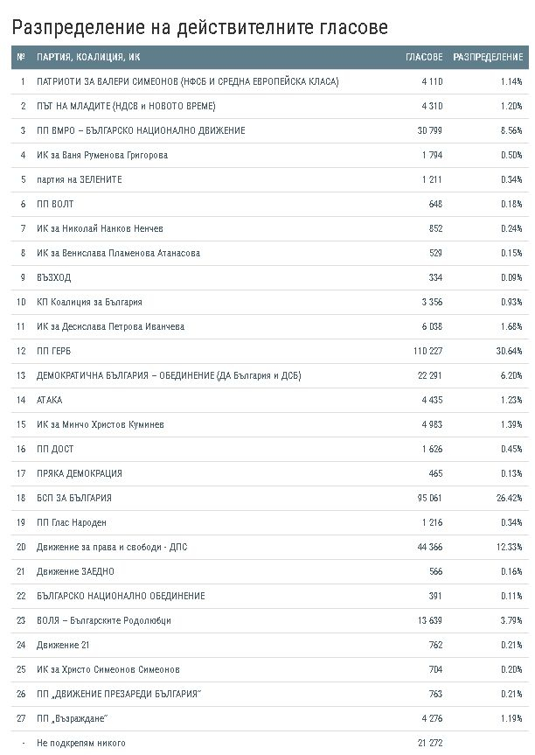Click the page title Разпределение на действителните гласове
Viewport: 535px width, 755px height.
(x=199, y=27)
